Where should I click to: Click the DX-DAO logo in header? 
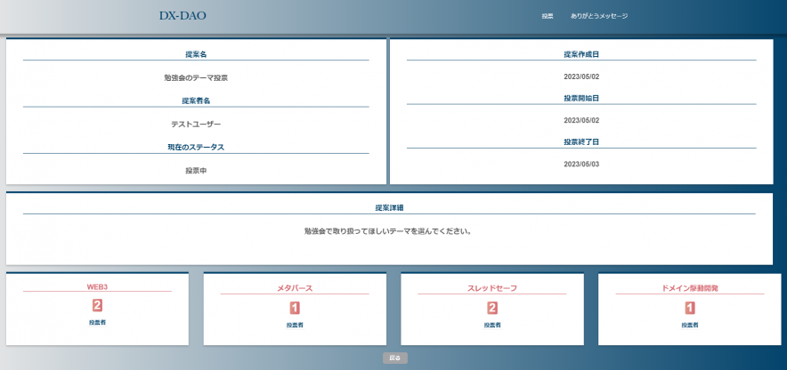(183, 16)
